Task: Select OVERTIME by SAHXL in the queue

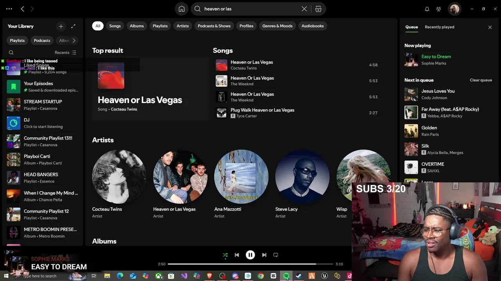Action: coord(448,167)
